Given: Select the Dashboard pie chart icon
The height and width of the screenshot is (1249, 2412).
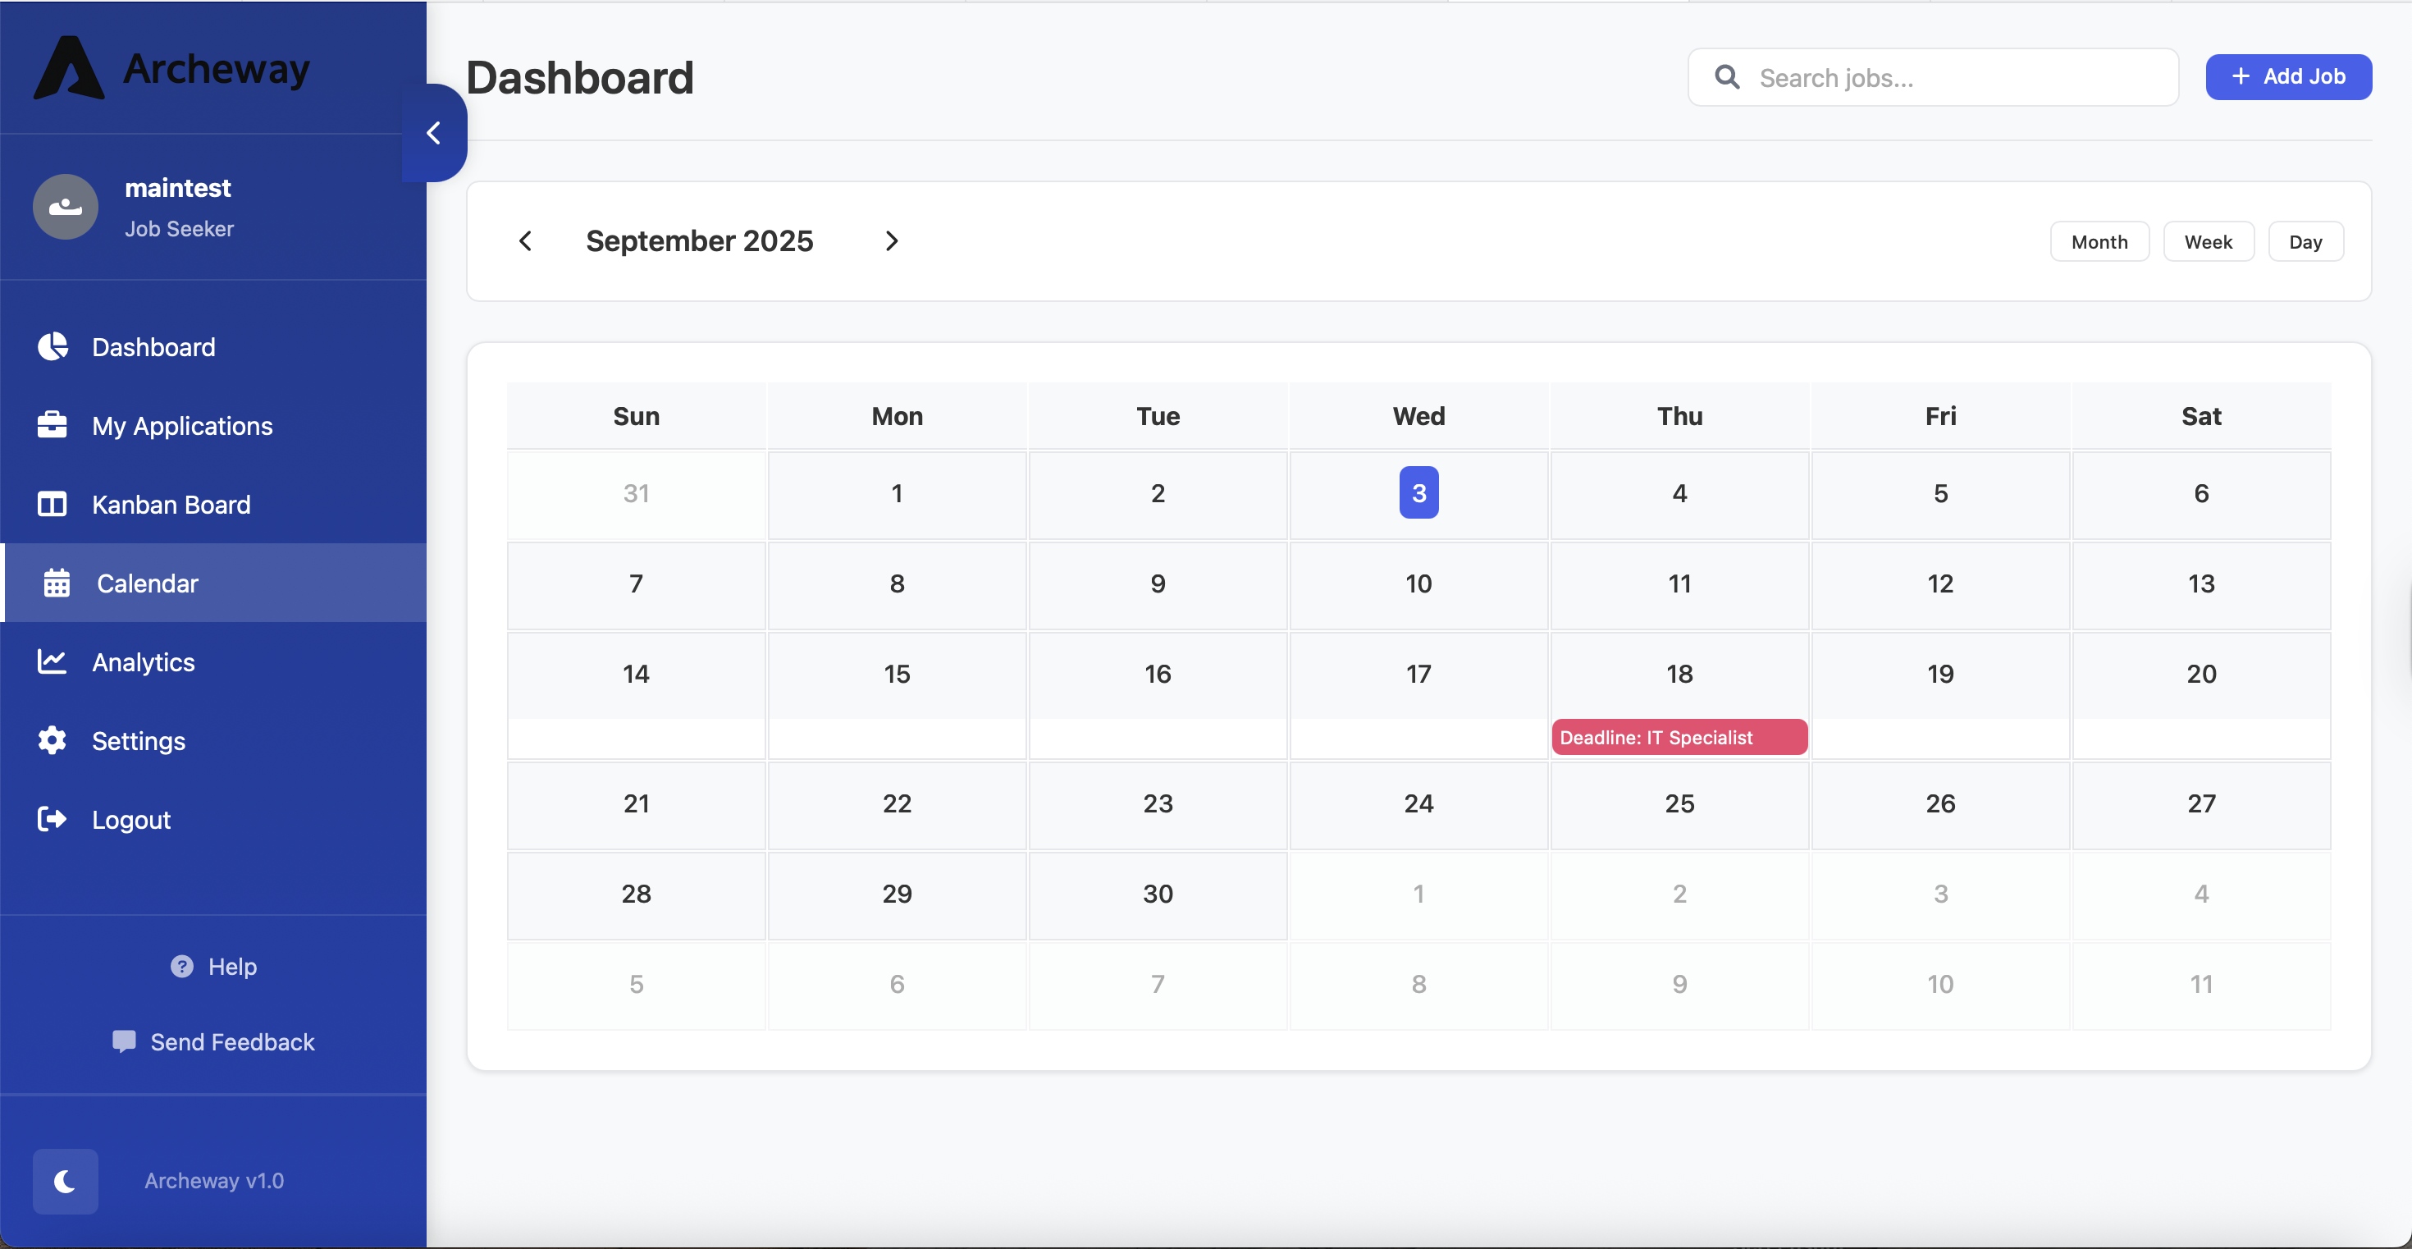Looking at the screenshot, I should click(52, 346).
